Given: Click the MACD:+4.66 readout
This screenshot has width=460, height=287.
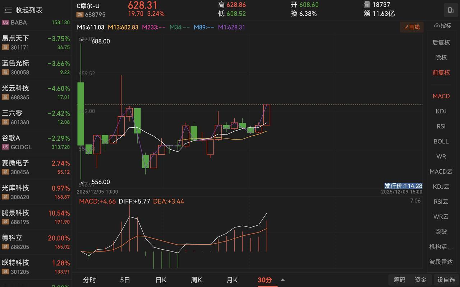Looking at the screenshot, I should coord(97,201).
